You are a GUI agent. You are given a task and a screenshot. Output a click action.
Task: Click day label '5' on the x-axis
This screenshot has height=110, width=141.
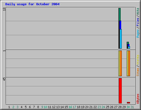[26, 107]
